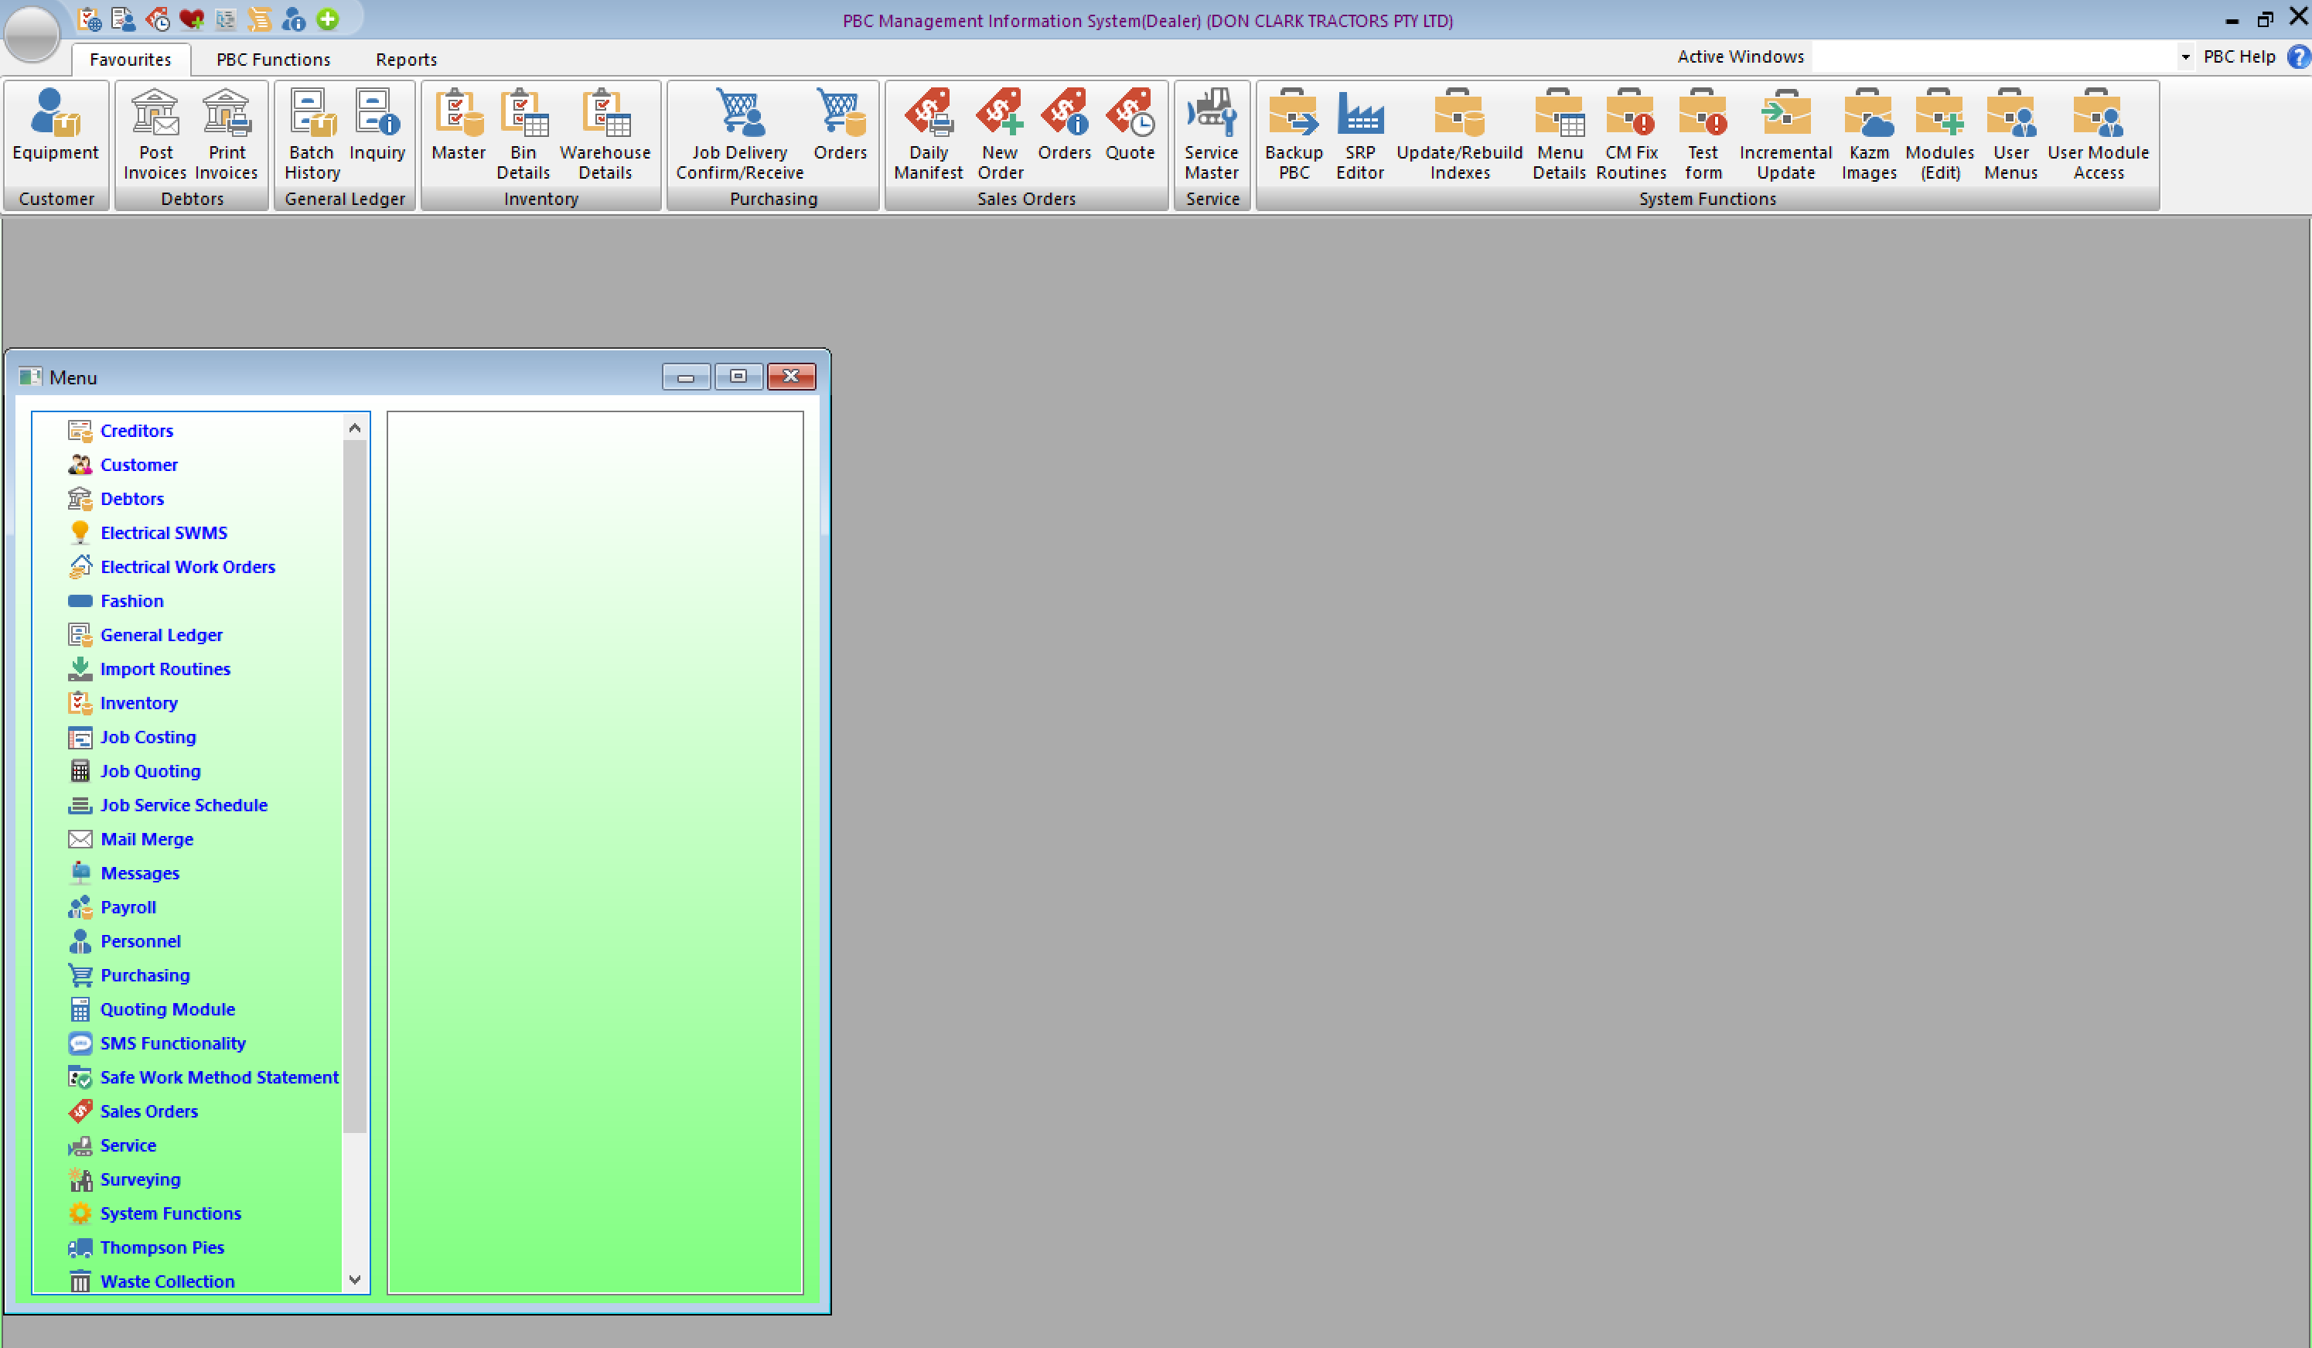Select Electrical SWMS menu item

coord(163,532)
